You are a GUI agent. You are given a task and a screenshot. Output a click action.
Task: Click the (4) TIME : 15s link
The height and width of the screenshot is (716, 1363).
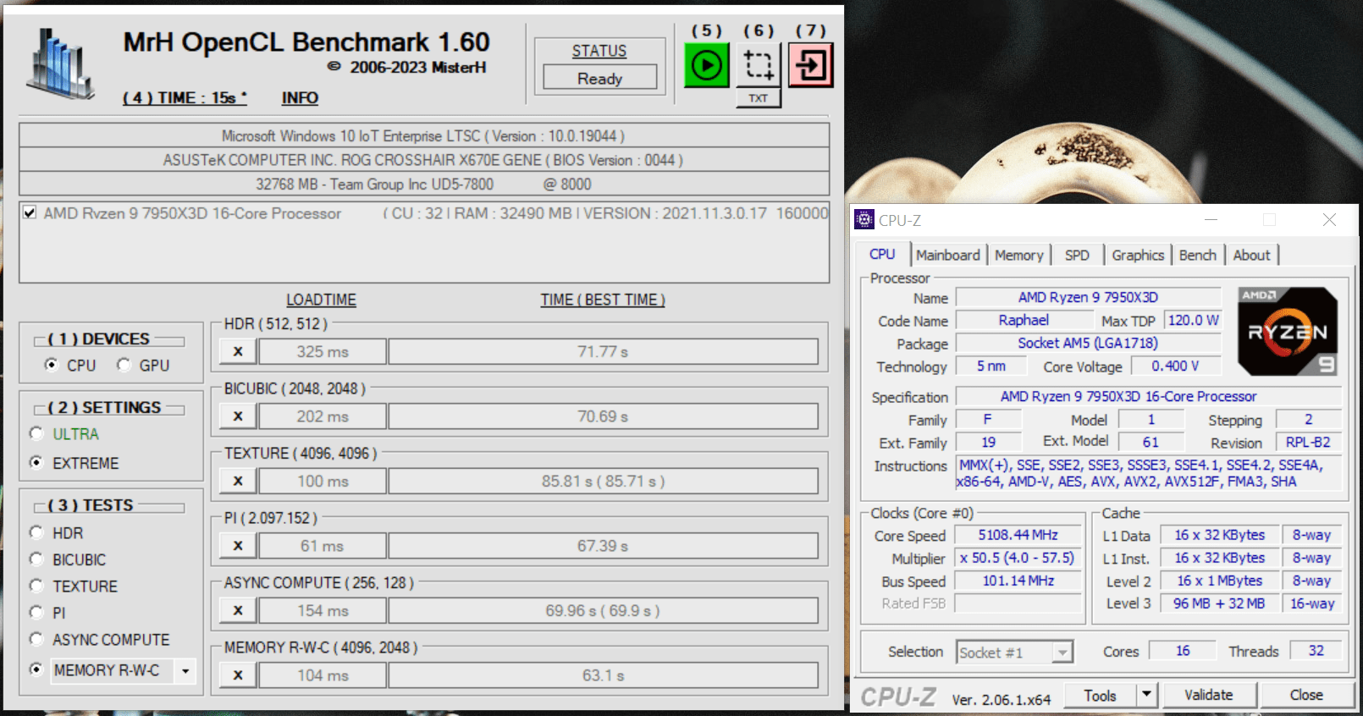(185, 98)
